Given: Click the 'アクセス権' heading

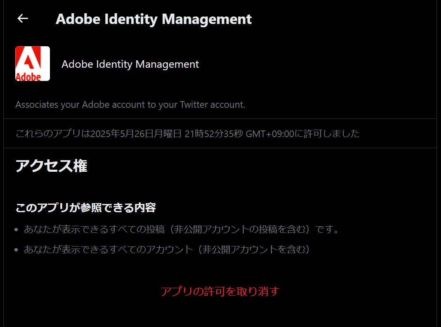Looking at the screenshot, I should click(52, 166).
